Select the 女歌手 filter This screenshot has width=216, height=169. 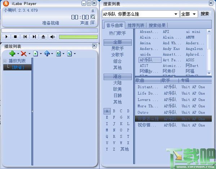pyautogui.click(x=118, y=55)
